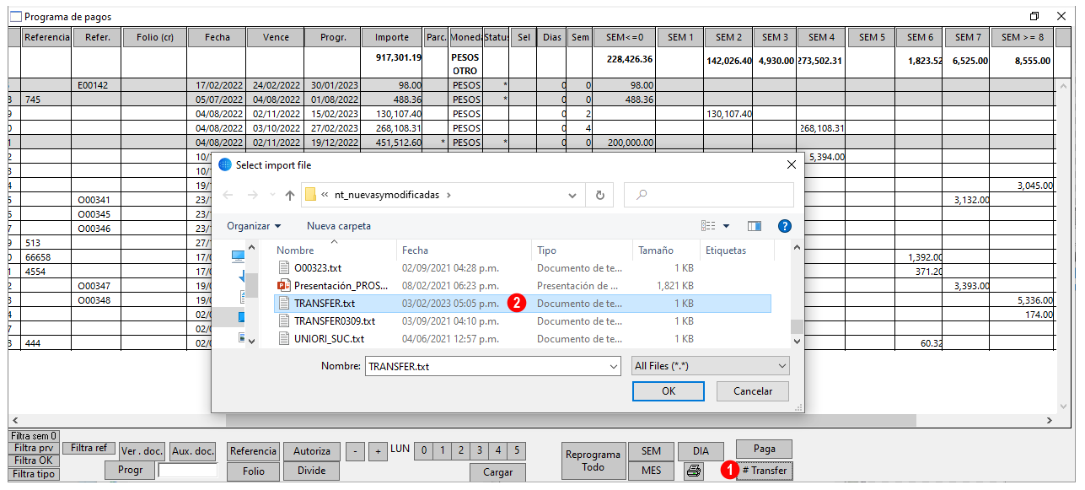
Task: Open the file dialog help icon
Action: (784, 226)
